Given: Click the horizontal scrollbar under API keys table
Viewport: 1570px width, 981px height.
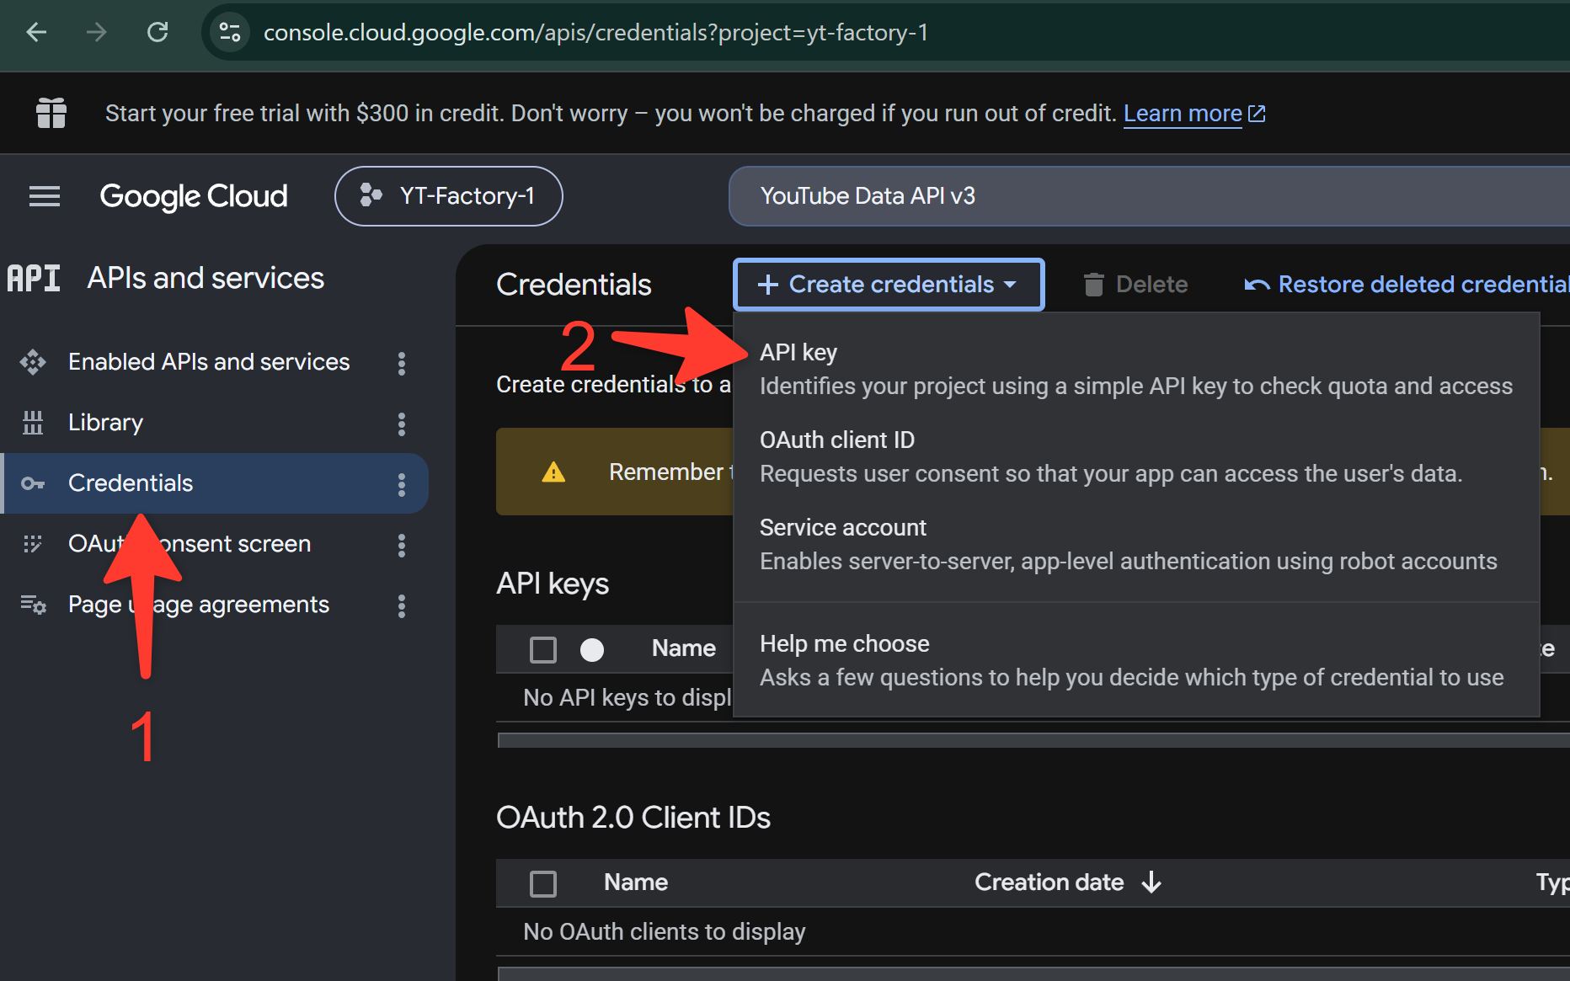Looking at the screenshot, I should pyautogui.click(x=1033, y=740).
